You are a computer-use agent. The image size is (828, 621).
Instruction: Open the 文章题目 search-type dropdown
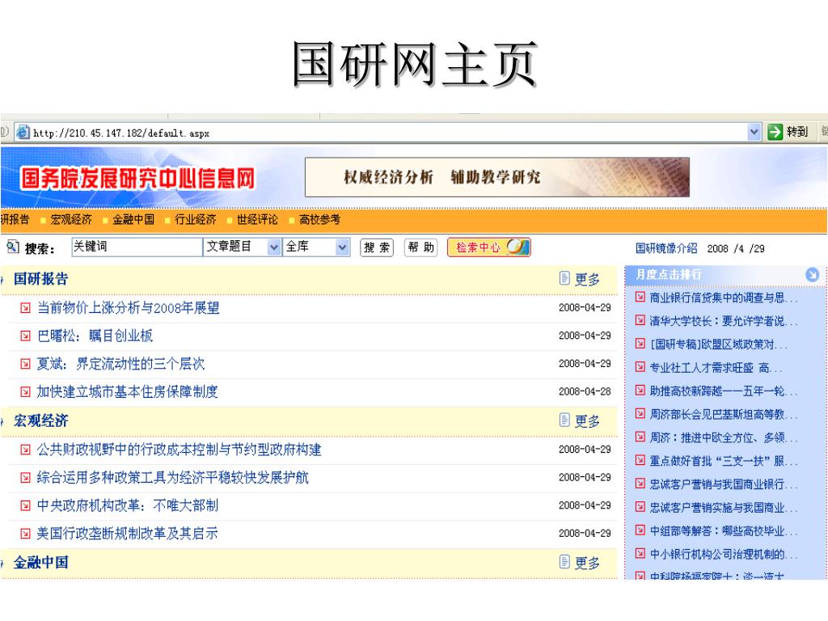click(x=242, y=247)
